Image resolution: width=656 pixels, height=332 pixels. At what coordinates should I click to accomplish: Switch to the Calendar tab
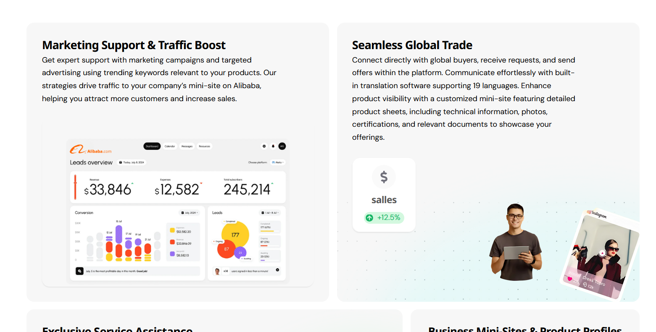click(170, 146)
